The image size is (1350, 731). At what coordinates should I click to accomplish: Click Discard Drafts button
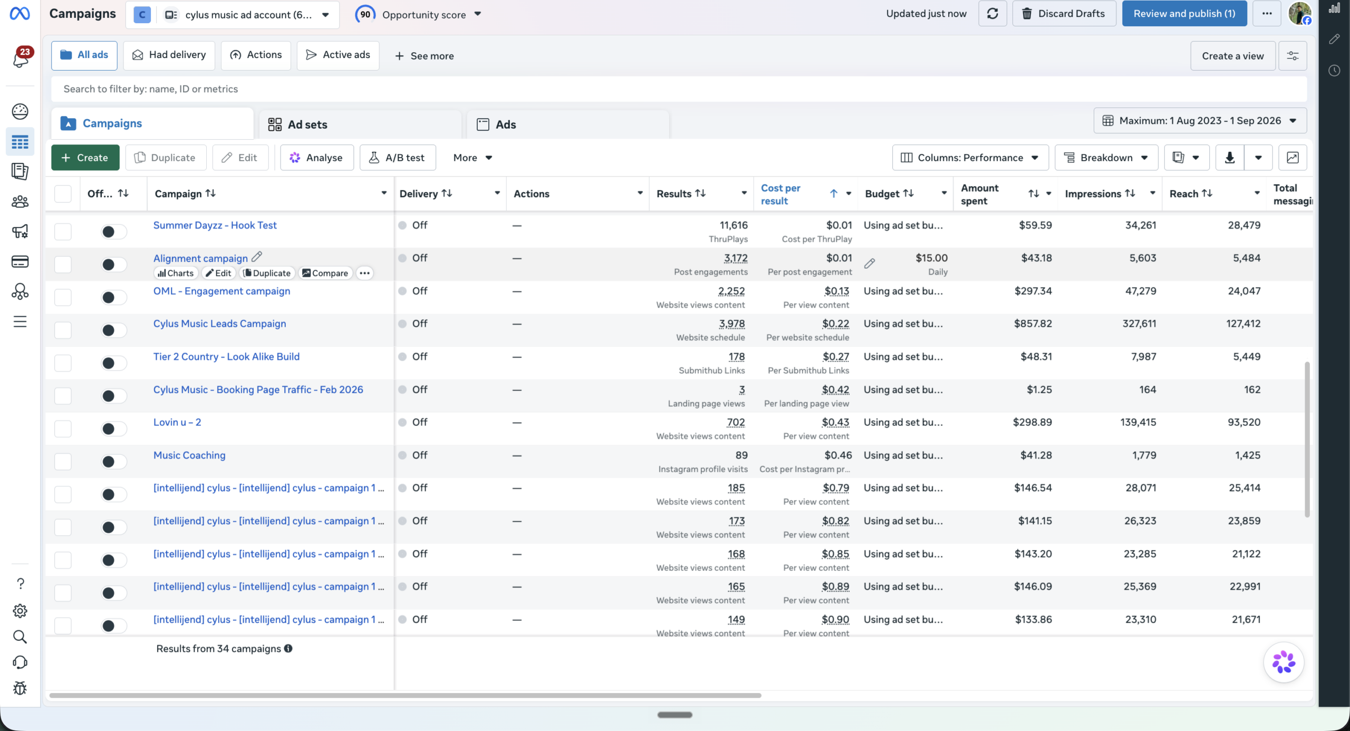1064,14
